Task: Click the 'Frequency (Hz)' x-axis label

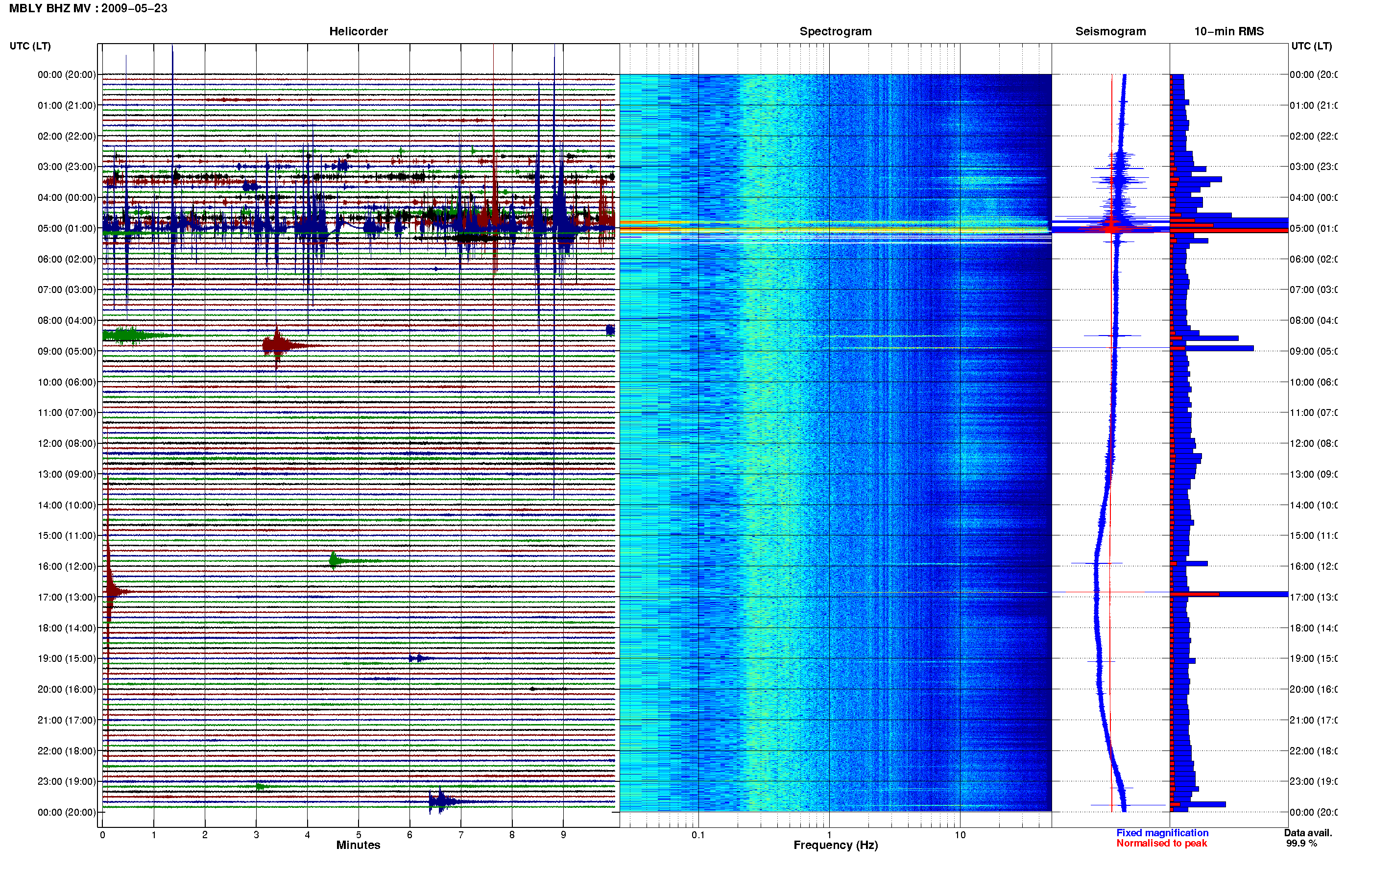Action: (836, 845)
